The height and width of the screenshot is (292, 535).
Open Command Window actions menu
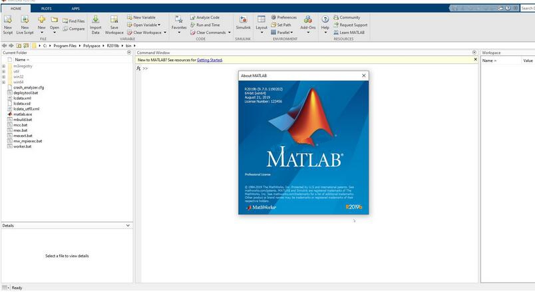point(474,53)
